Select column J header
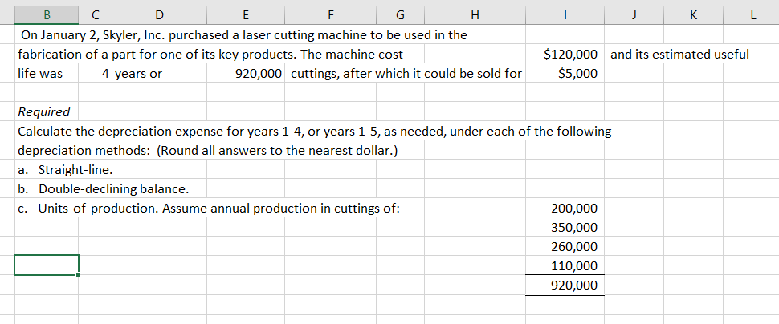779x324 pixels. 634,15
